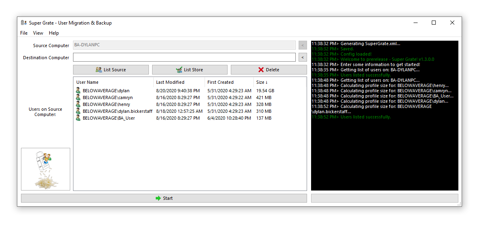Image resolution: width=485 pixels, height=230 pixels.
Task: Click the 'Welcome to prerelease - Super Grate!' log line
Action: pos(373,59)
